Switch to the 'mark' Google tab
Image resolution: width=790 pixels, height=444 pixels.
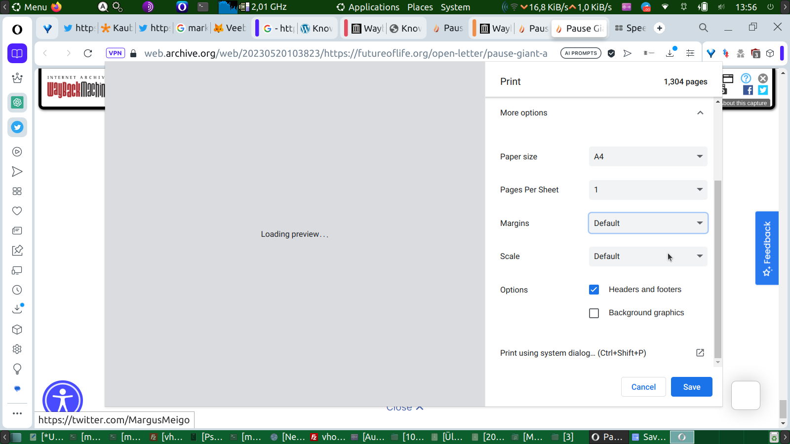(193, 28)
